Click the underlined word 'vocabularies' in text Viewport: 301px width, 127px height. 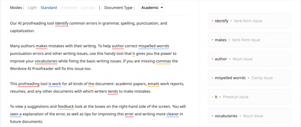[x=46, y=61]
